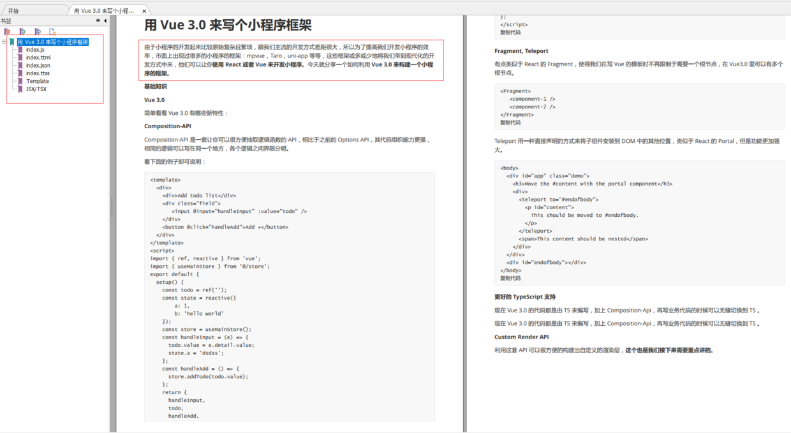Click the code line <teleport to="#endofbody">
Image resolution: width=791 pixels, height=433 pixels.
coord(559,199)
